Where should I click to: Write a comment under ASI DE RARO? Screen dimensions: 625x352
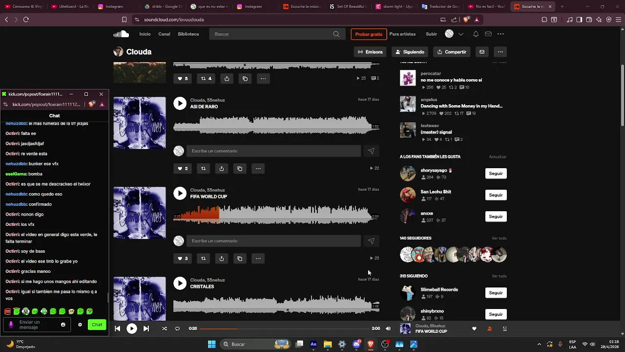[273, 151]
